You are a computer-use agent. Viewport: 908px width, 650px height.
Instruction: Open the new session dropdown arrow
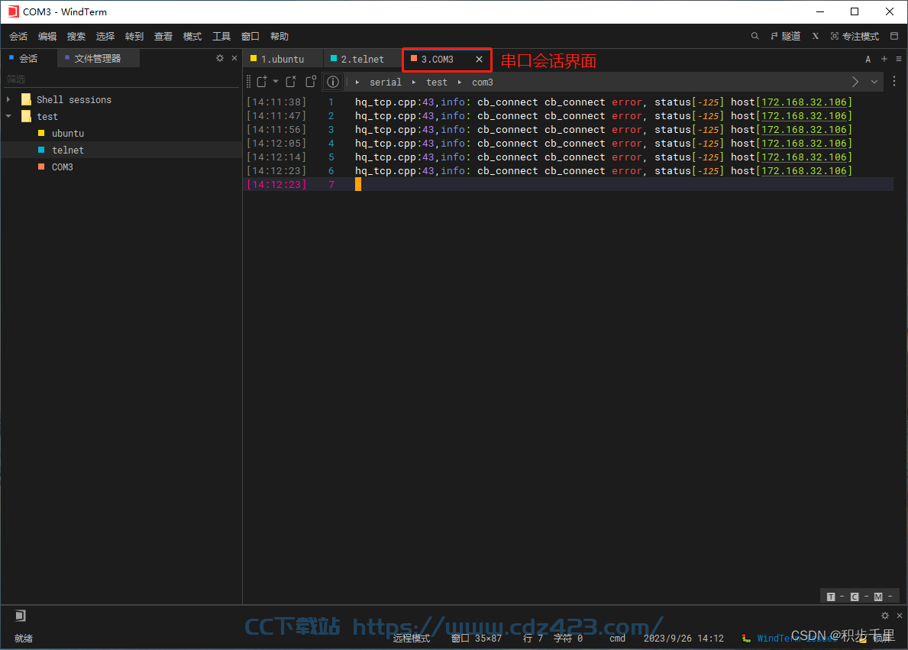pyautogui.click(x=276, y=82)
